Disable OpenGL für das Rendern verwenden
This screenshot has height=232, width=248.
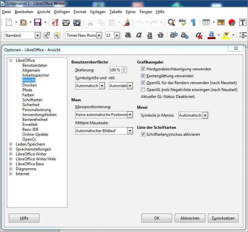pyautogui.click(x=143, y=82)
